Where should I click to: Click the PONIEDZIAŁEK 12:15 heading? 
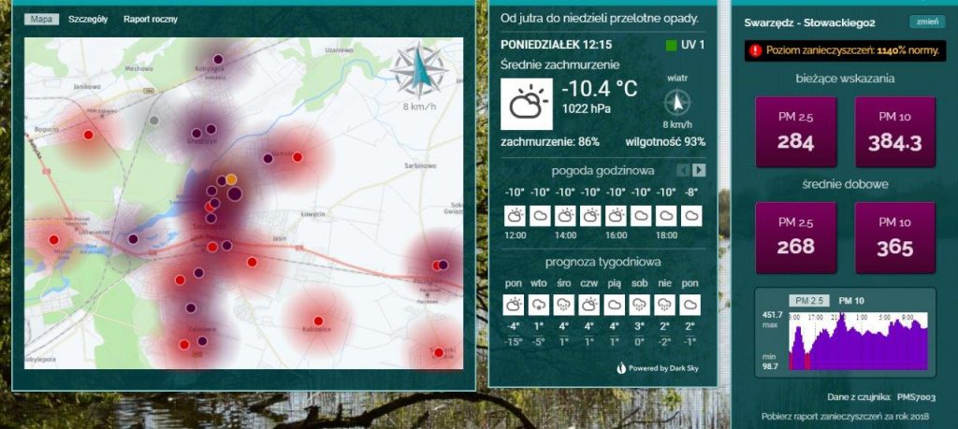(x=556, y=45)
